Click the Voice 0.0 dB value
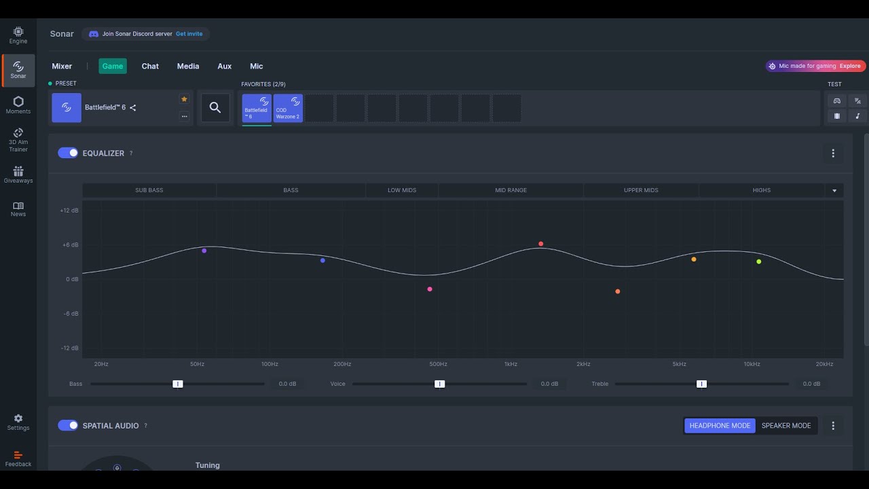The height and width of the screenshot is (489, 869). point(550,384)
